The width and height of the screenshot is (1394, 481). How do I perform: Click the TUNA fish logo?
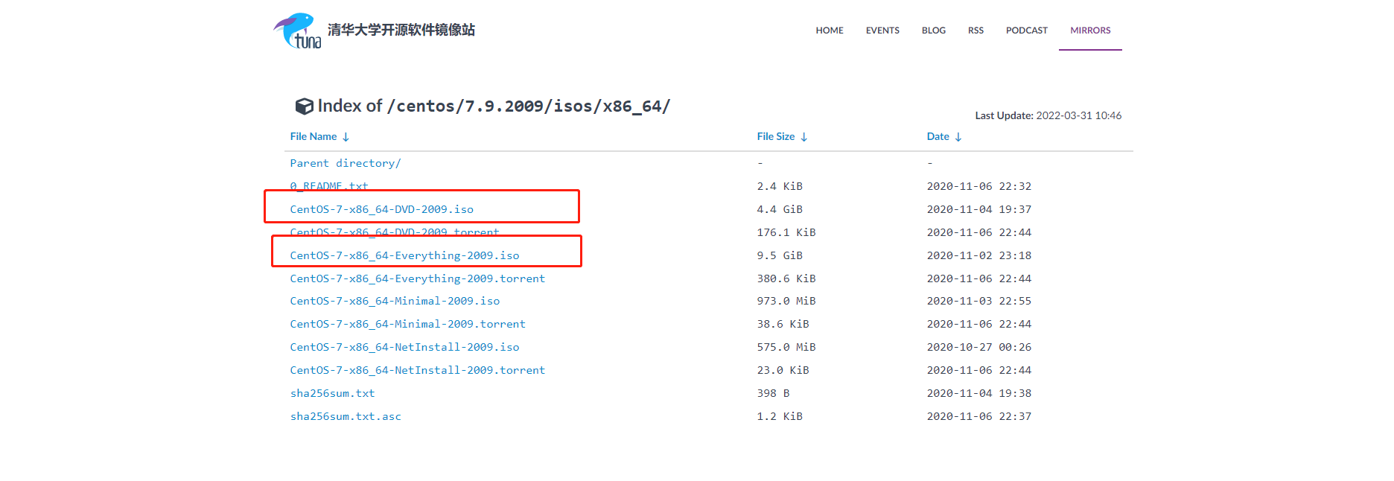(x=297, y=31)
